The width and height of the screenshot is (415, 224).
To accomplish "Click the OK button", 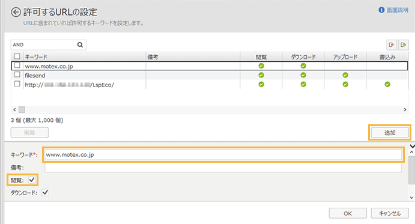I will click(348, 213).
